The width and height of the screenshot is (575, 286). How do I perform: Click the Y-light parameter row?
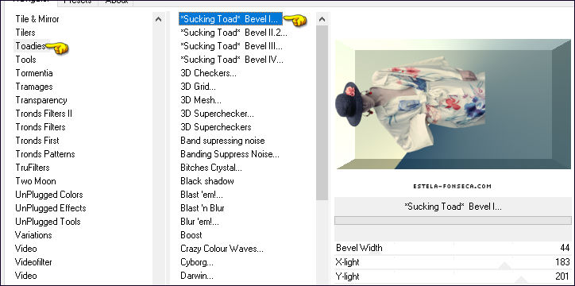[453, 276]
